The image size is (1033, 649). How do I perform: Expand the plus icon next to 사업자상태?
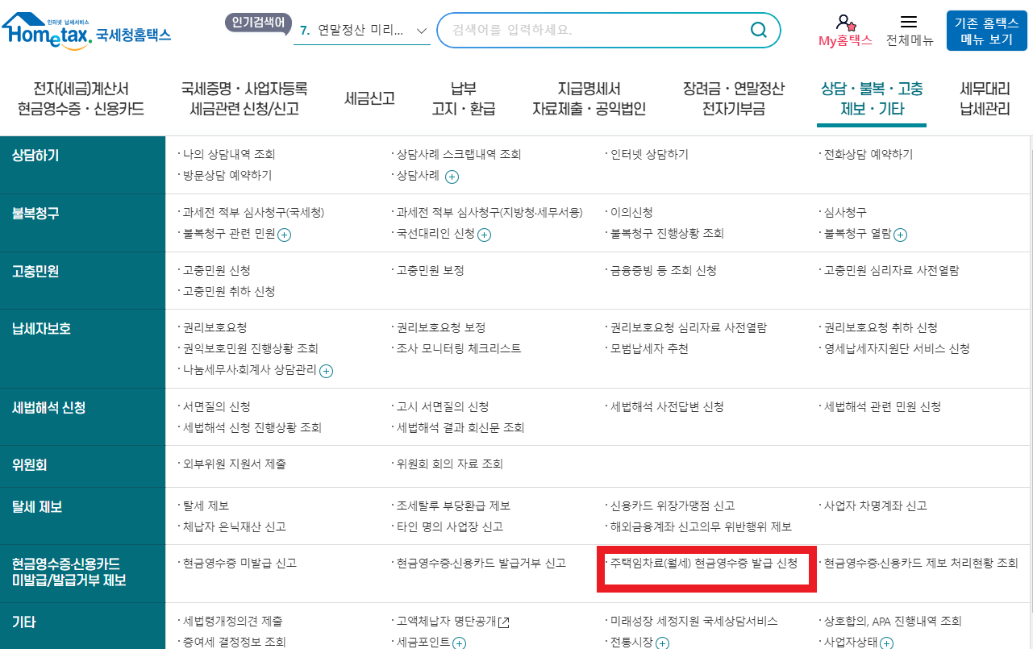click(886, 643)
